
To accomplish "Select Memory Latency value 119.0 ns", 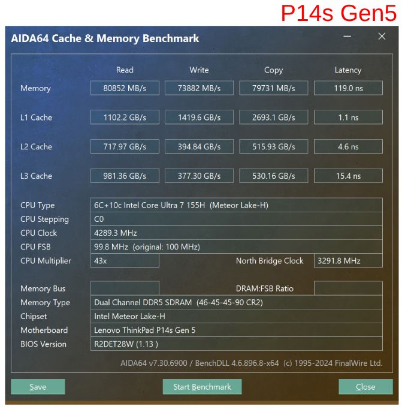I will pyautogui.click(x=348, y=88).
